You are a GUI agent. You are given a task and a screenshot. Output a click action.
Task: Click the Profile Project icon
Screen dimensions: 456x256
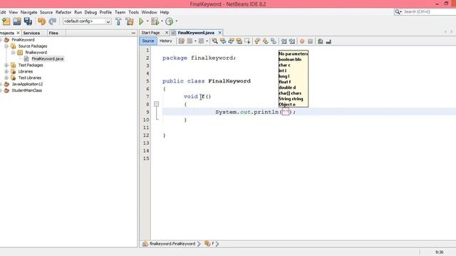170,21
